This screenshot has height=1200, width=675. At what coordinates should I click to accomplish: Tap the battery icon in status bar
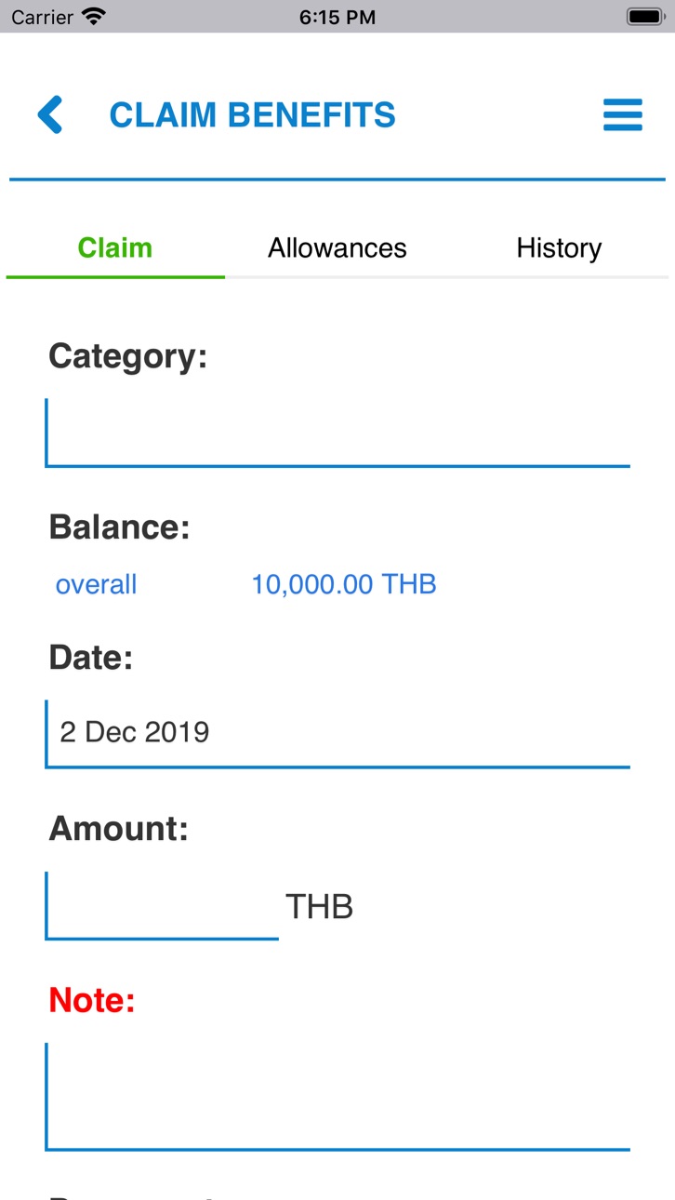click(x=644, y=17)
